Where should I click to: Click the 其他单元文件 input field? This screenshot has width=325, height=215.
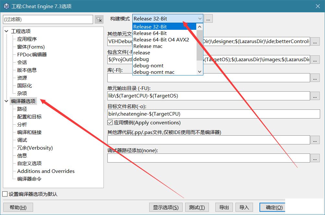pos(209,41)
